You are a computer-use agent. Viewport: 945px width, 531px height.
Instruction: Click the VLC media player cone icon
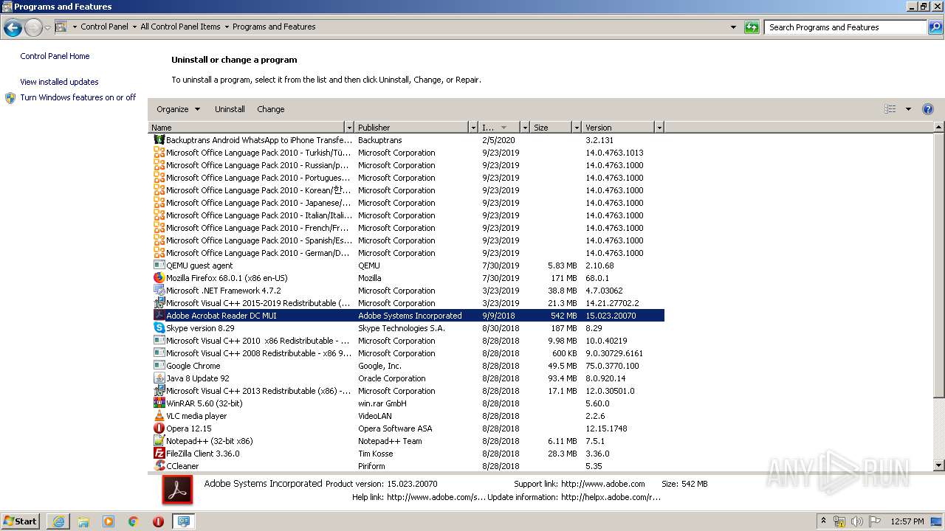pos(159,416)
